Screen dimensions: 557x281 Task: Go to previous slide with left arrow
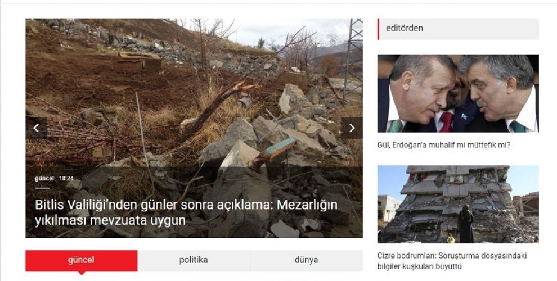coord(36,128)
